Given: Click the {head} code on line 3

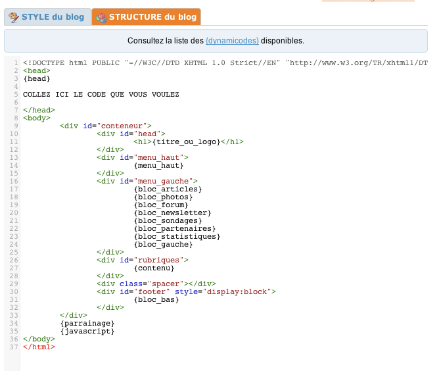Looking at the screenshot, I should click(x=37, y=79).
